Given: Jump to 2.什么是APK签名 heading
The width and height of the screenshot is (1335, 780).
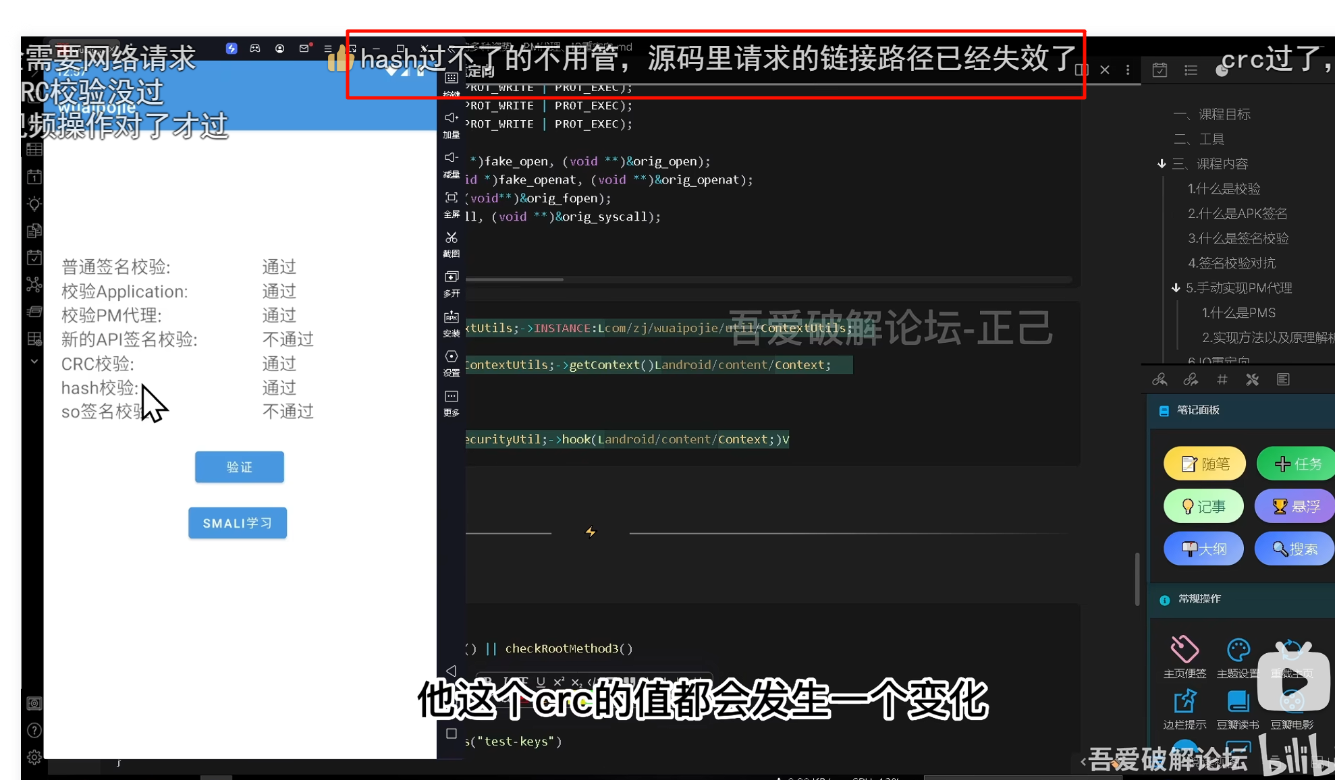Looking at the screenshot, I should 1238,214.
